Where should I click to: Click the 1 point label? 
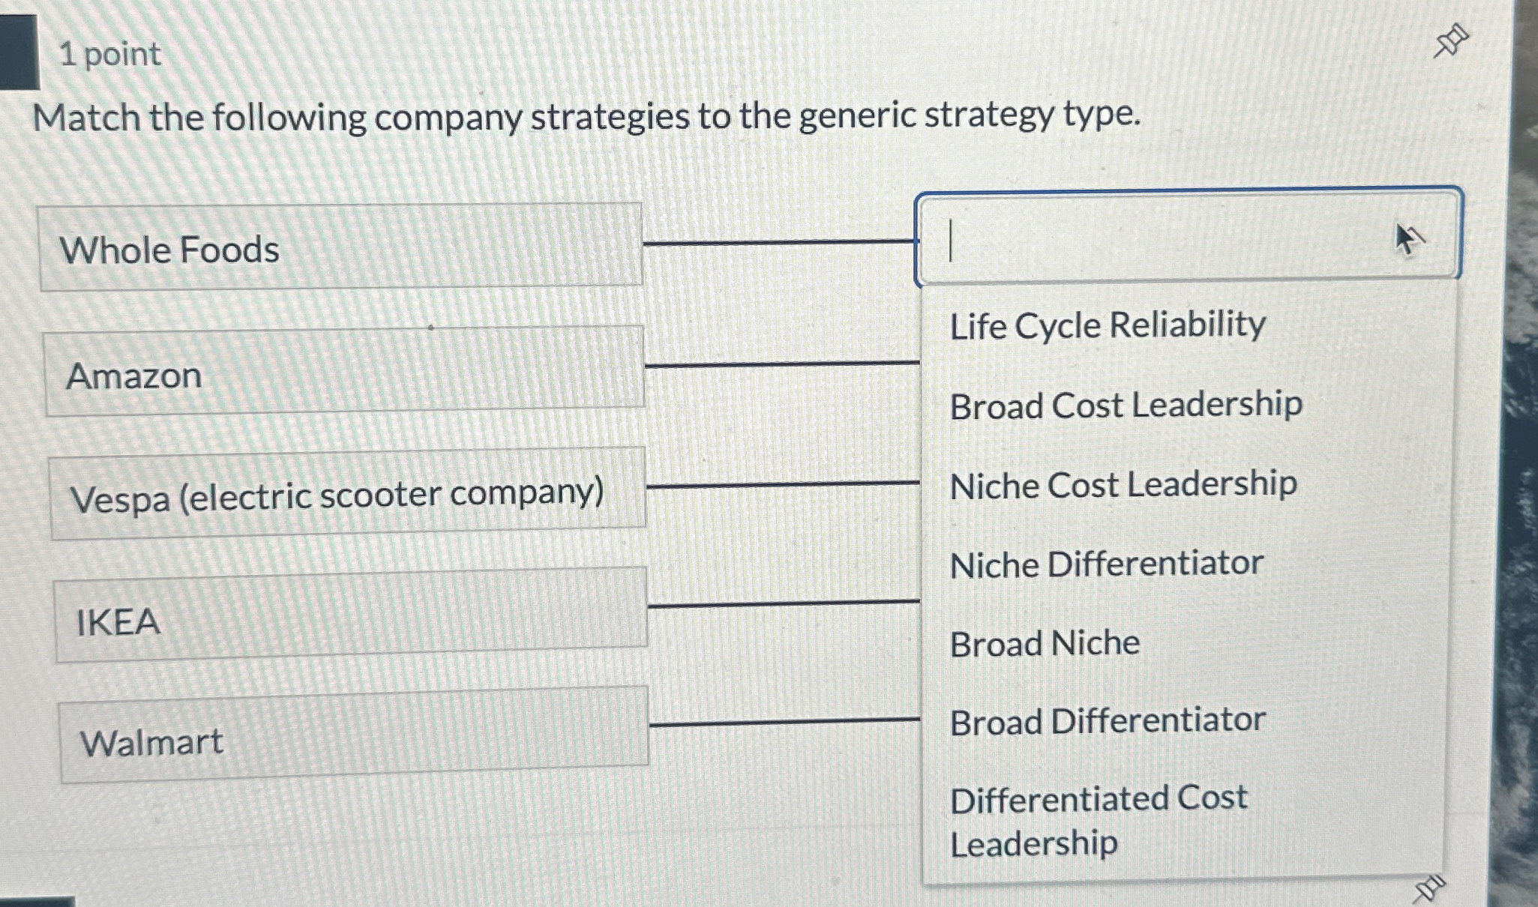tap(109, 55)
